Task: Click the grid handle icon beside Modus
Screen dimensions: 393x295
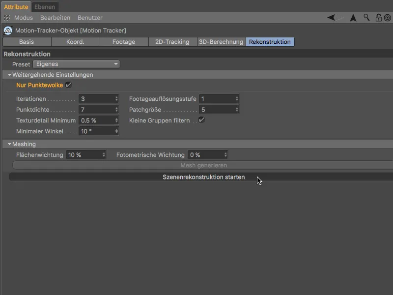Action: click(7, 18)
